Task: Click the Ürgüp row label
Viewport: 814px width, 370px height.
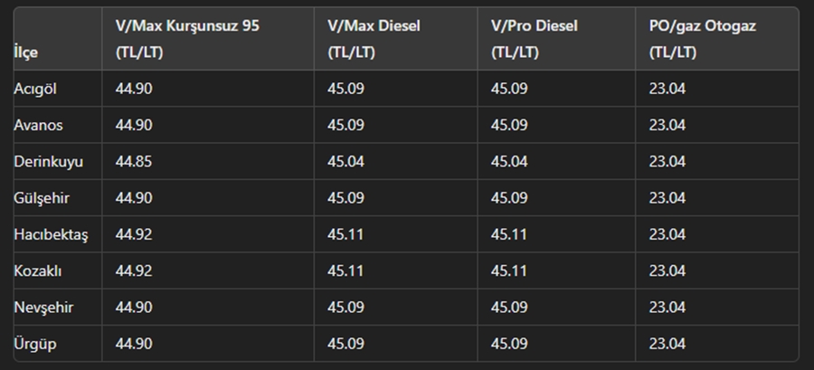Action: pos(35,344)
